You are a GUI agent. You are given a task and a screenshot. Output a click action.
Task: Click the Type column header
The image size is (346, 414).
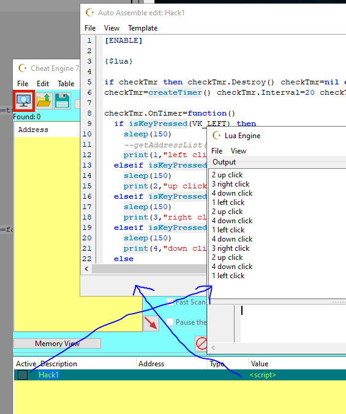tap(228, 364)
